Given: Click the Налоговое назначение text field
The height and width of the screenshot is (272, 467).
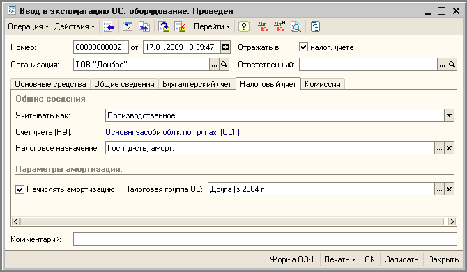Looking at the screenshot, I should coord(270,148).
